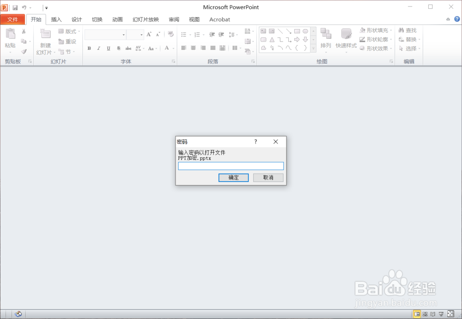Open Font Color dropdown arrow
The image size is (462, 319).
pyautogui.click(x=174, y=48)
